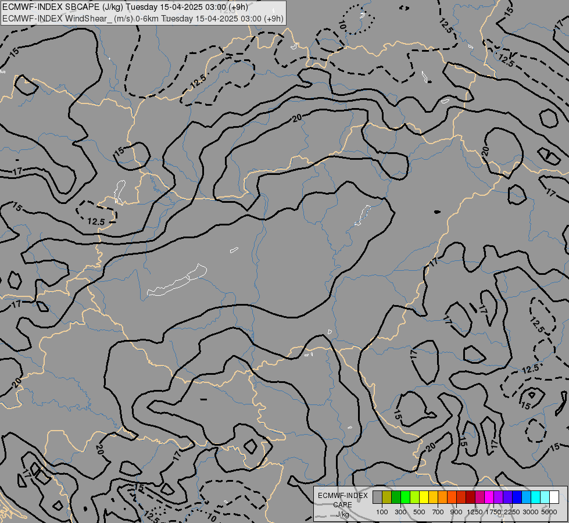Click the sky blue legend swatch
This screenshot has width=569, height=523.
point(527,497)
